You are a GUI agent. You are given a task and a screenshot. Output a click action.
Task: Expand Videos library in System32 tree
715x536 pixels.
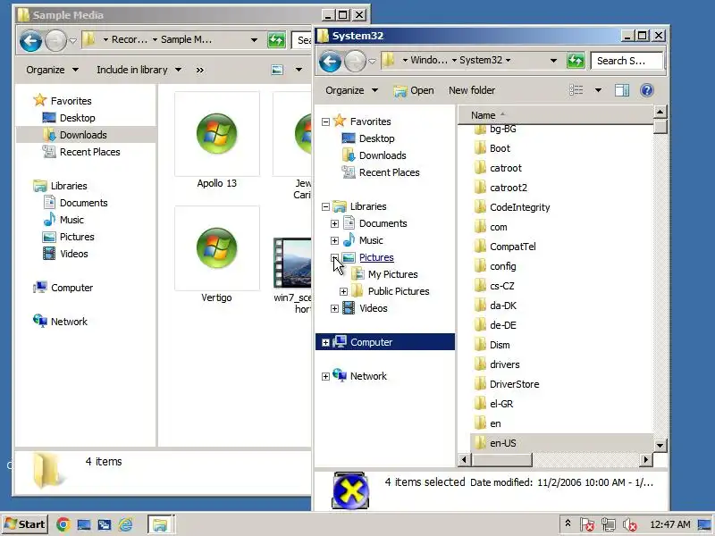click(x=334, y=308)
